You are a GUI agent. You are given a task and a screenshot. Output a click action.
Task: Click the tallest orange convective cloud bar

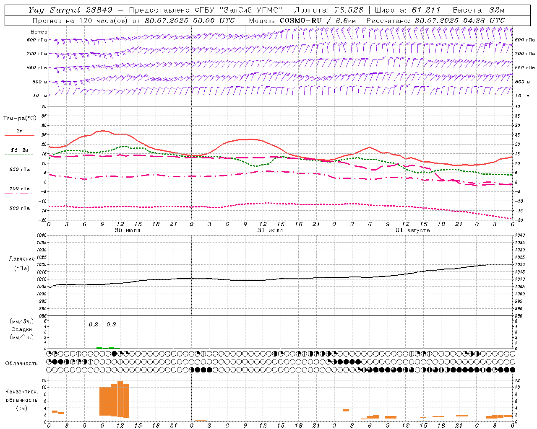pyautogui.click(x=120, y=399)
